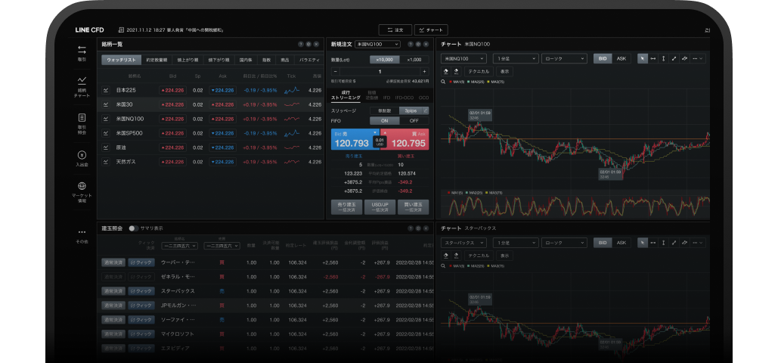Open help icon in 新規注文 panel
The height and width of the screenshot is (363, 778).
[411, 44]
